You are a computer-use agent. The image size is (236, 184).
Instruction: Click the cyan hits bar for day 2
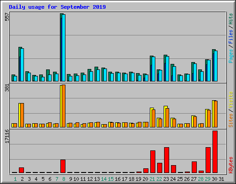(x=22, y=65)
